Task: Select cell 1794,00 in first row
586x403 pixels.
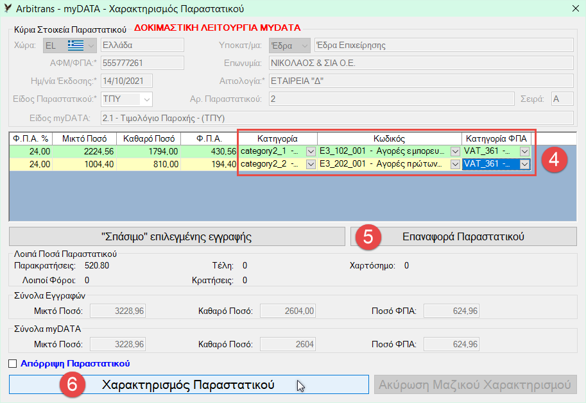Action: click(x=149, y=151)
